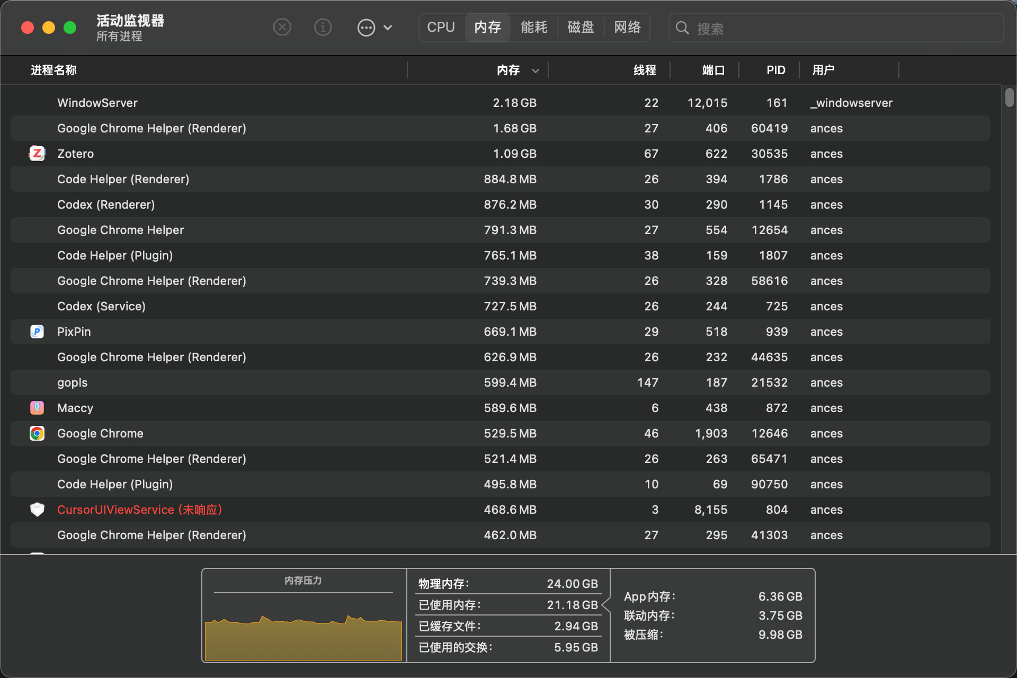Click the vertical scrollbar thumb of process list
This screenshot has height=678, width=1017.
1009,97
